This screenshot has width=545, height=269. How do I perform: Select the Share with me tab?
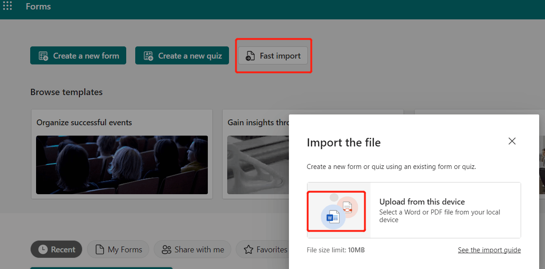pos(192,249)
